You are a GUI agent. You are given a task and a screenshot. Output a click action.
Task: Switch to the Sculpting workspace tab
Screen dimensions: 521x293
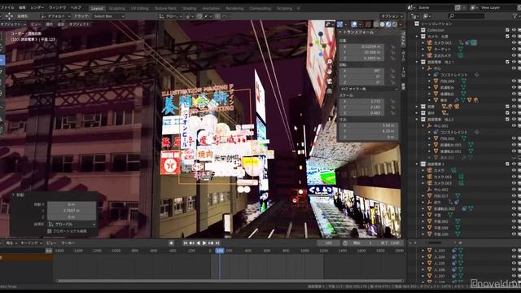tap(117, 8)
